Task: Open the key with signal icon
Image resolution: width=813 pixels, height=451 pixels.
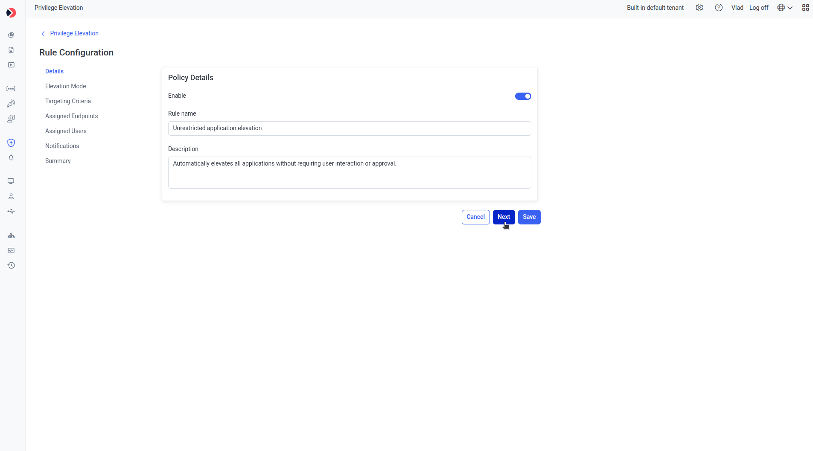Action: [x=11, y=104]
